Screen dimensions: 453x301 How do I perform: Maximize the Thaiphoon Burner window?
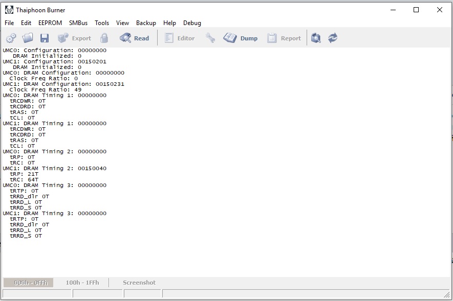pos(416,10)
